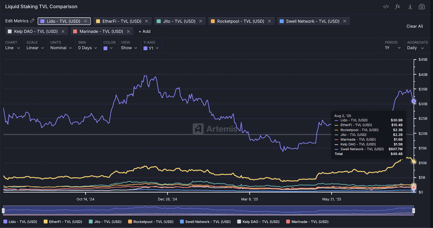Remove the Jito - TVL (USD) chip

[x=201, y=21]
